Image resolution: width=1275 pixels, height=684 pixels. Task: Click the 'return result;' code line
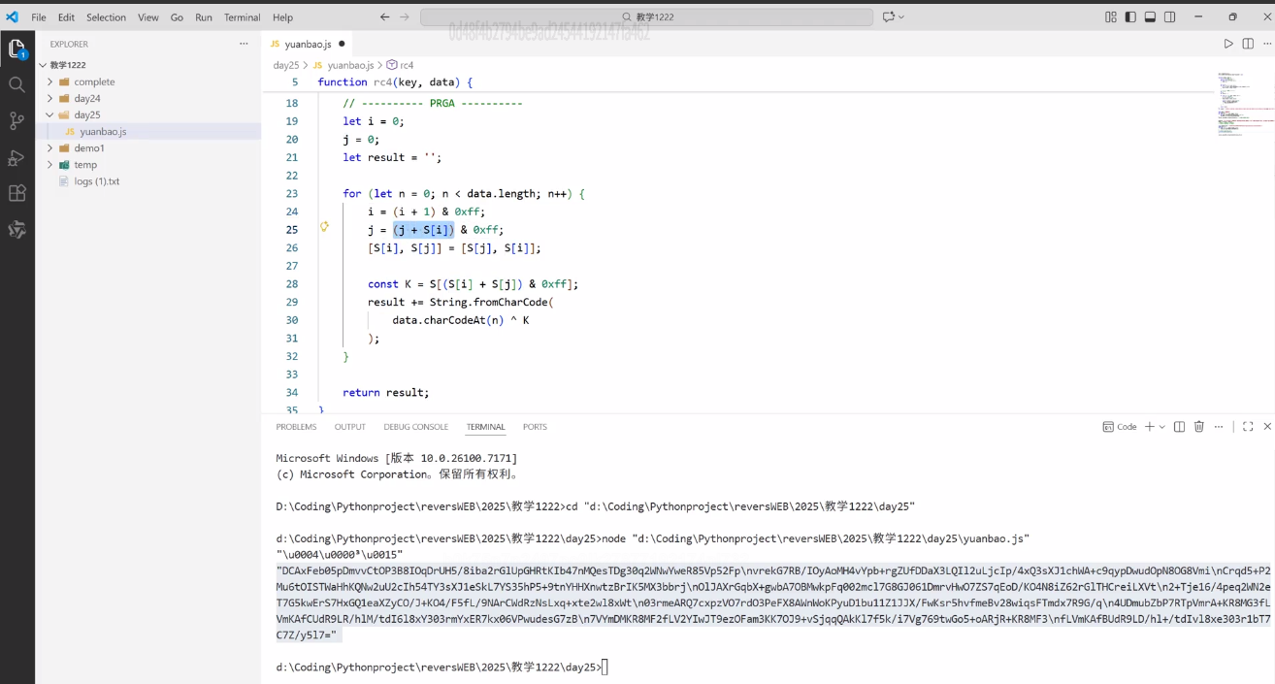tap(385, 393)
